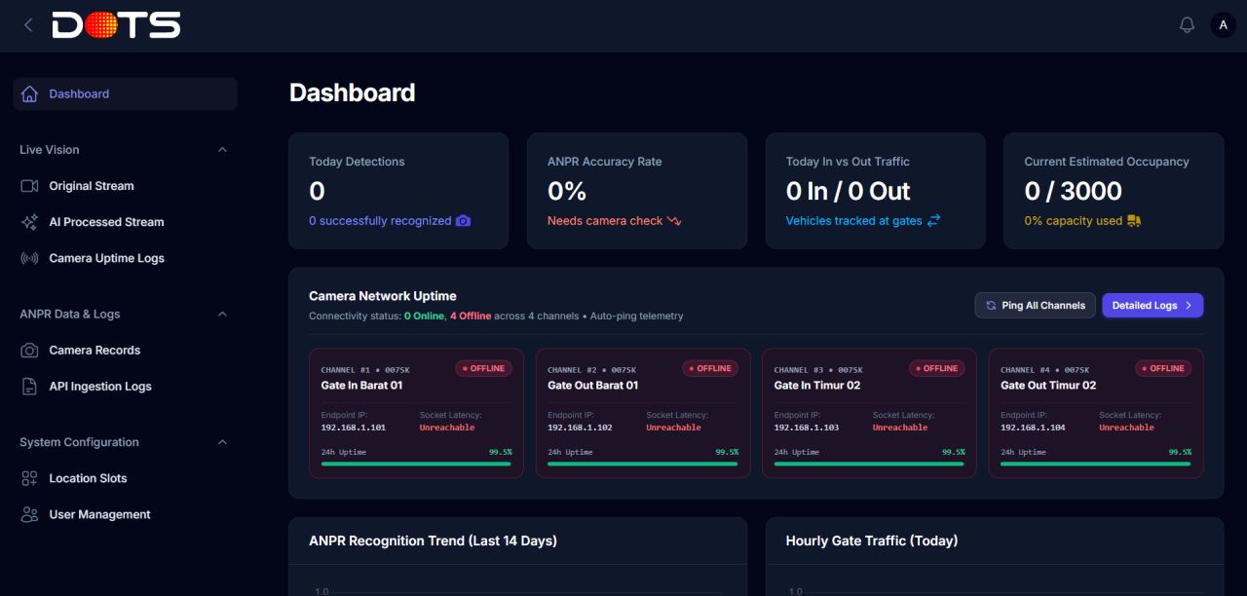Collapse the Live Vision section

click(222, 150)
